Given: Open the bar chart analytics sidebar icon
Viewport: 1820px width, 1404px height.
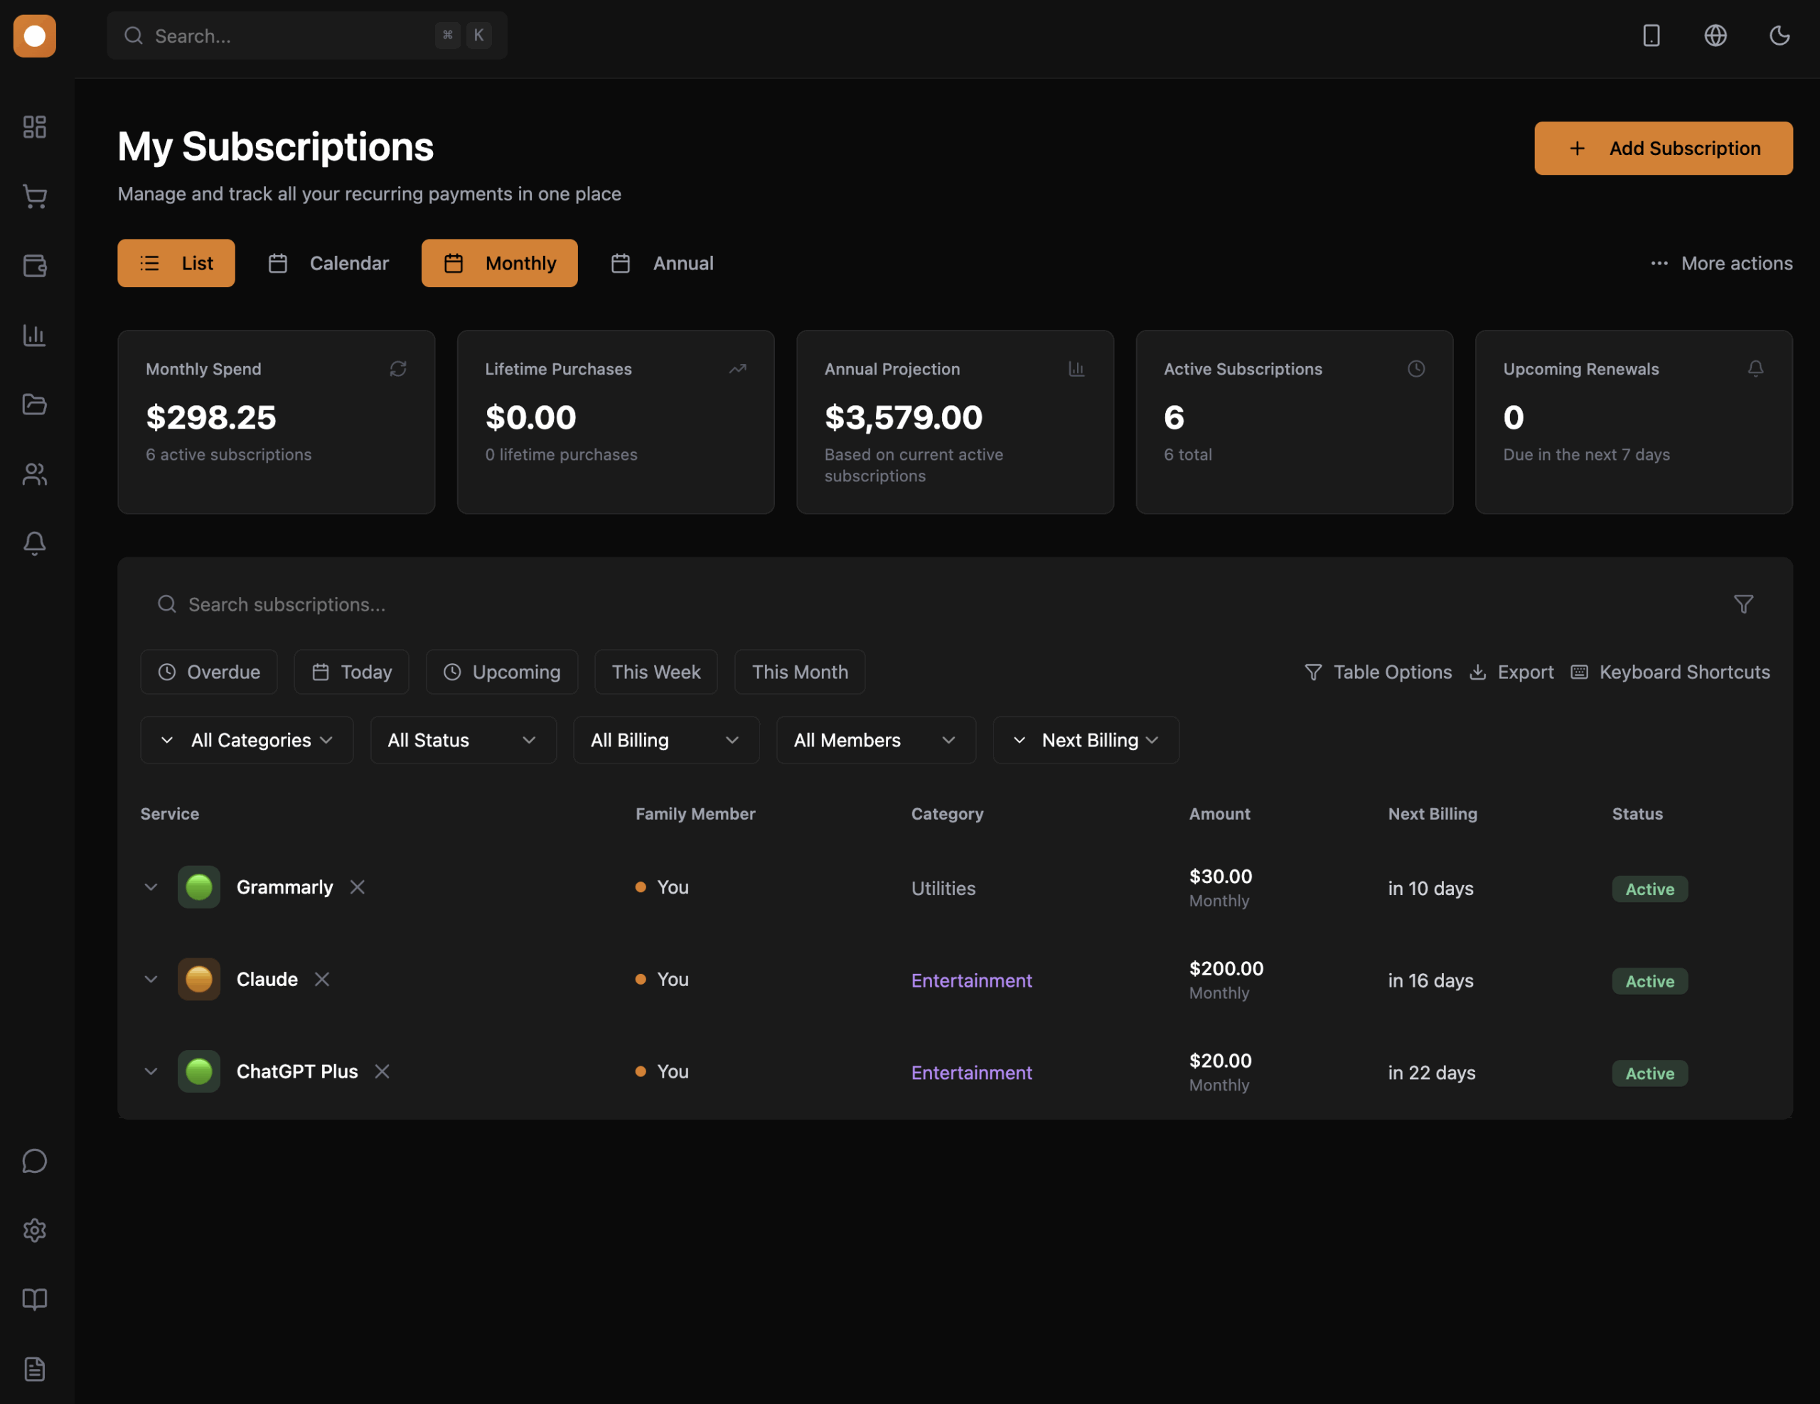Looking at the screenshot, I should tap(34, 335).
